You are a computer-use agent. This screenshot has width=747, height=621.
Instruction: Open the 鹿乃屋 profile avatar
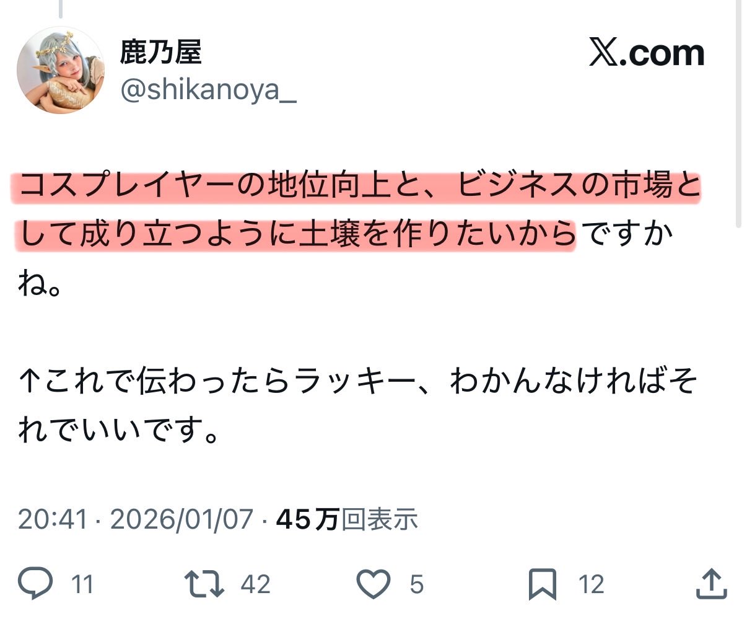click(x=61, y=69)
